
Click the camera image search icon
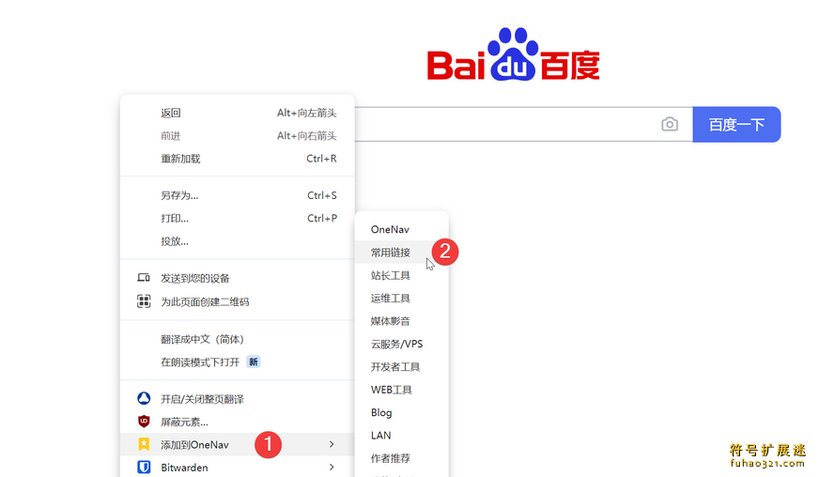[x=670, y=124]
